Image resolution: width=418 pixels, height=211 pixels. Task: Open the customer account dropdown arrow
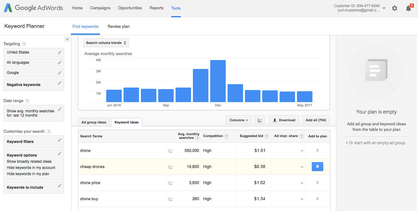point(384,8)
